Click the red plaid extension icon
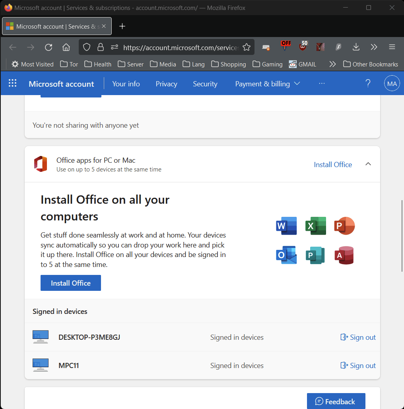This screenshot has height=409, width=404. pos(320,47)
